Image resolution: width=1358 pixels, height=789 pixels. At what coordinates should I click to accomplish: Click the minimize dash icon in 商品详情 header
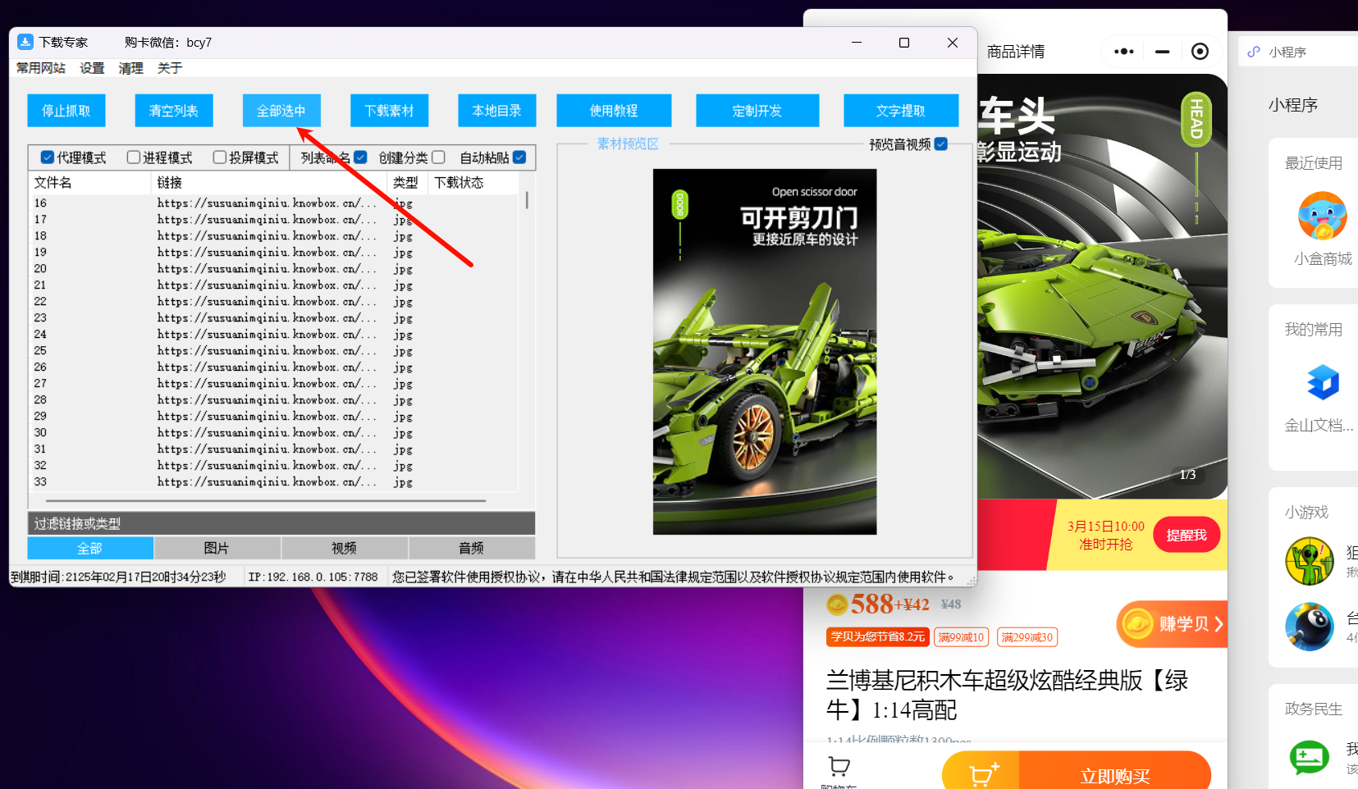pyautogui.click(x=1162, y=52)
